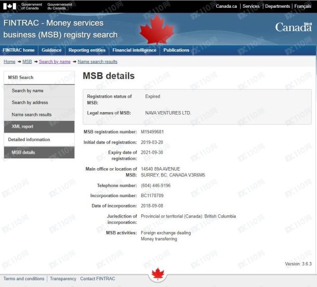317x287 pixels.
Task: Go to MSB breadcrumb link
Action: click(27, 62)
